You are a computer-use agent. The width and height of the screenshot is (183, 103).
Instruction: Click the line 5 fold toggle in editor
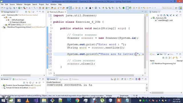[52, 28]
